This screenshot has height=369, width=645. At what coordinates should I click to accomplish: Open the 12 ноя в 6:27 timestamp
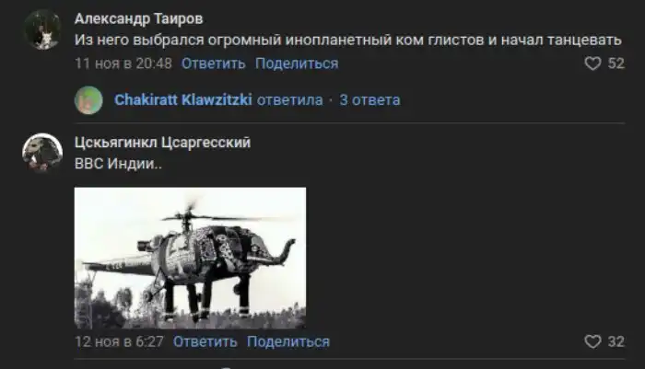point(119,341)
